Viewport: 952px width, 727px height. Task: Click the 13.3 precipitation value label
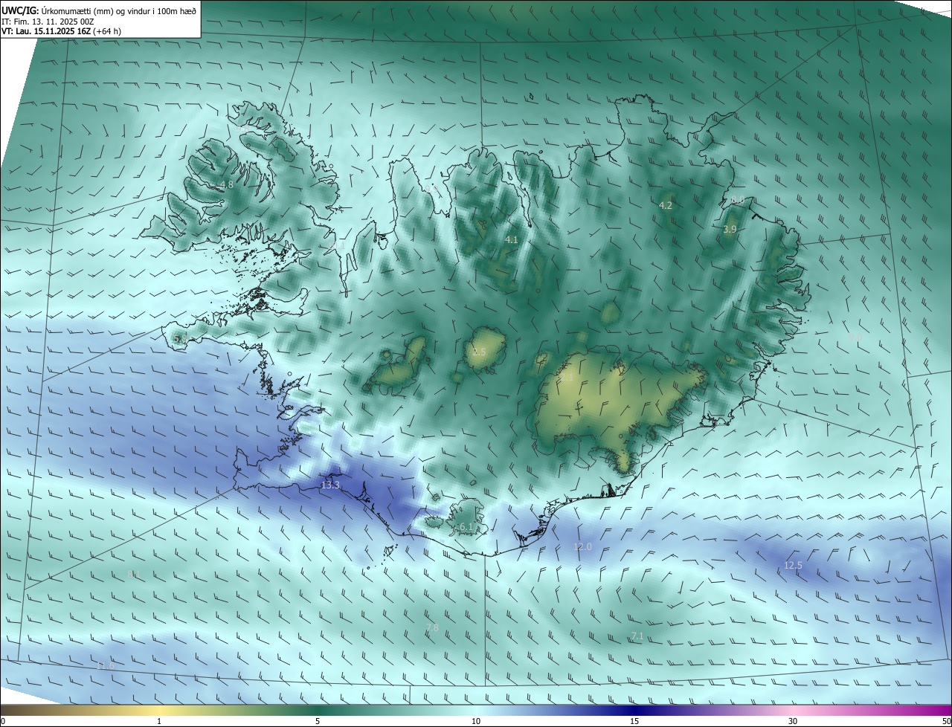(x=330, y=485)
